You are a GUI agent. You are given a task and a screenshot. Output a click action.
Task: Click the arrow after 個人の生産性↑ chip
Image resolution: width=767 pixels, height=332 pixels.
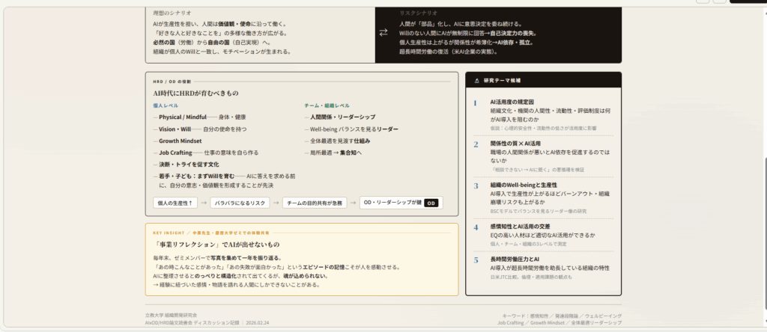coord(202,203)
